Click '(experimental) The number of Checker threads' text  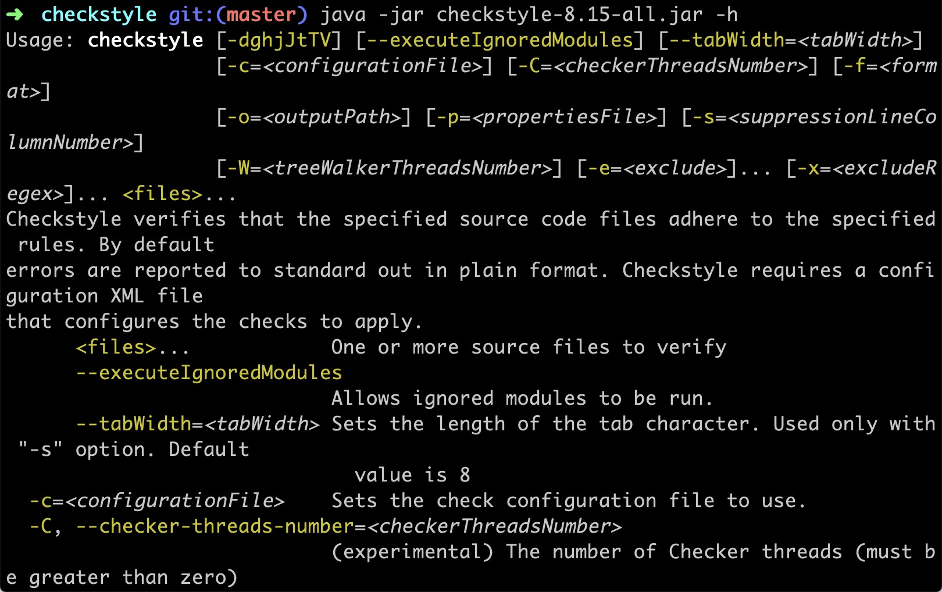coord(587,552)
